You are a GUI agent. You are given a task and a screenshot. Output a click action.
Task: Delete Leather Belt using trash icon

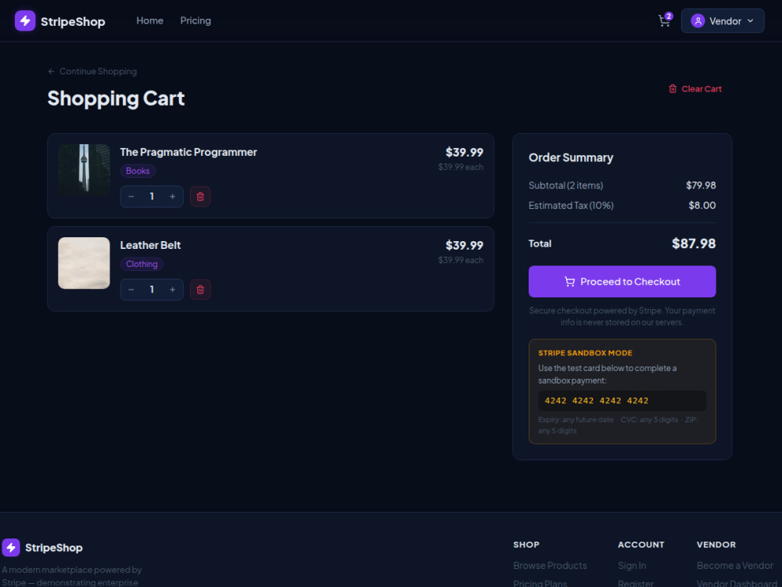click(200, 290)
